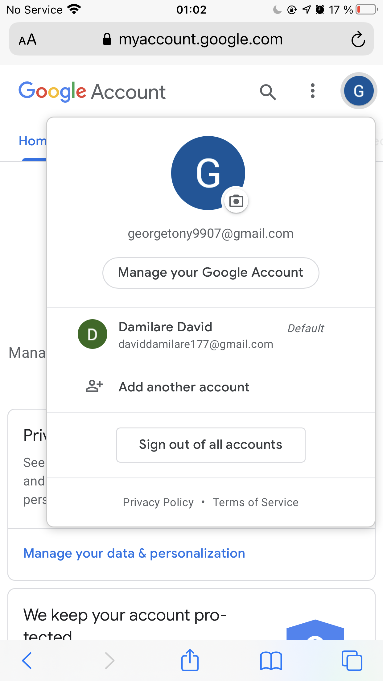Open Manage your data & personalization link
This screenshot has height=681, width=383.
point(134,554)
